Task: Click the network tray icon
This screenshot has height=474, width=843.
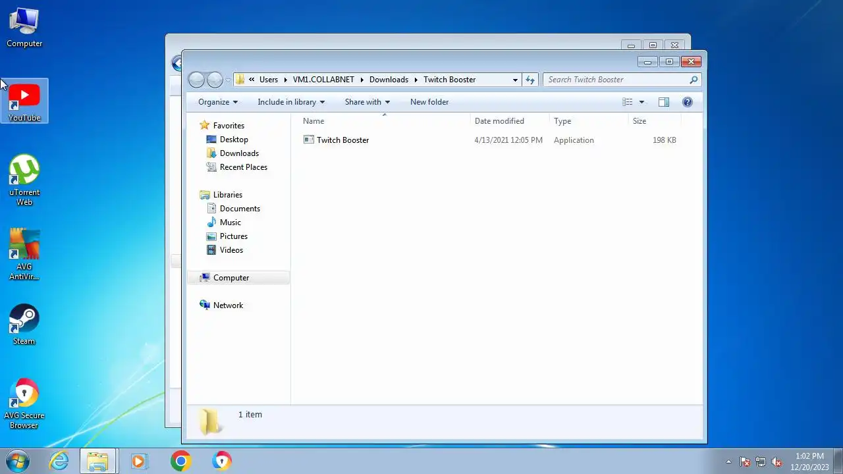Action: 761,461
